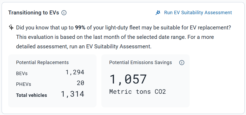Image resolution: width=246 pixels, height=115 pixels.
Task: Click the BEVs label
Action: (x=22, y=74)
